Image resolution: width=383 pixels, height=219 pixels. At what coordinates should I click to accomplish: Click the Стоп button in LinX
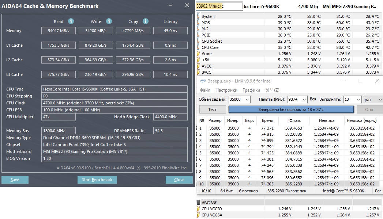369,109
